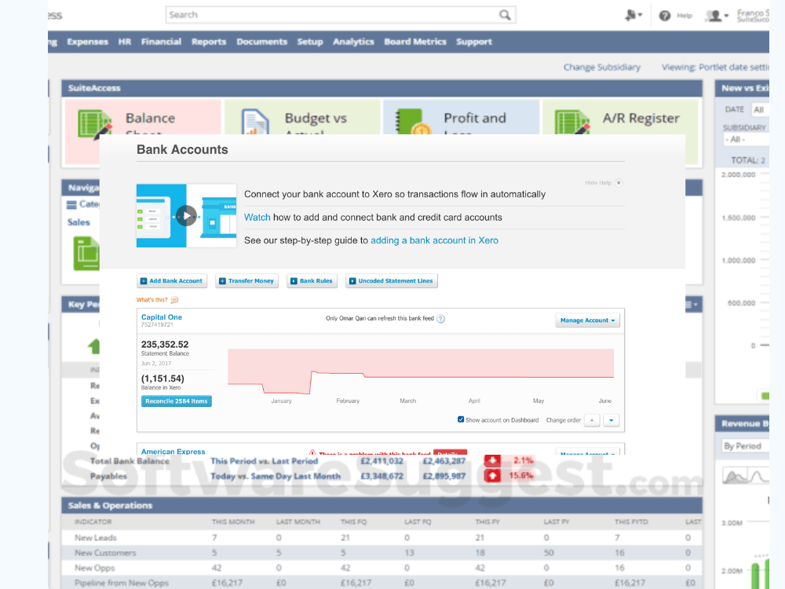Screen dimensions: 785x589
Task: Click the Sales category in Navigation
Action: coord(78,222)
